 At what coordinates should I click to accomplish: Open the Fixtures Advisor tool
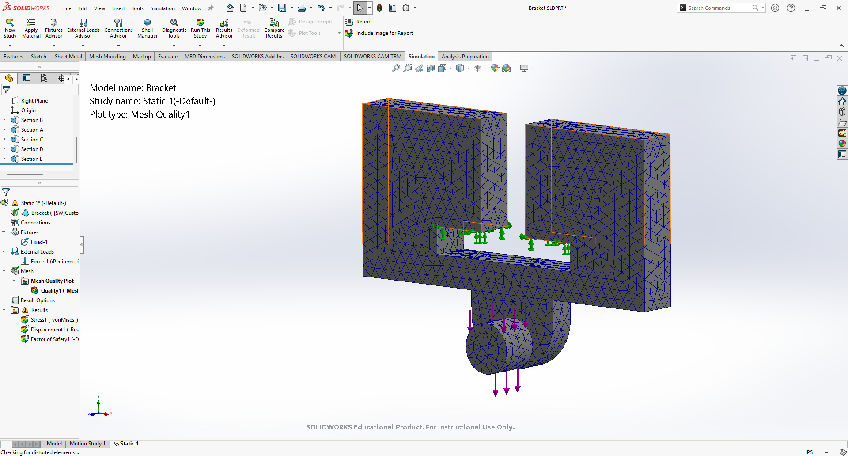[54, 28]
